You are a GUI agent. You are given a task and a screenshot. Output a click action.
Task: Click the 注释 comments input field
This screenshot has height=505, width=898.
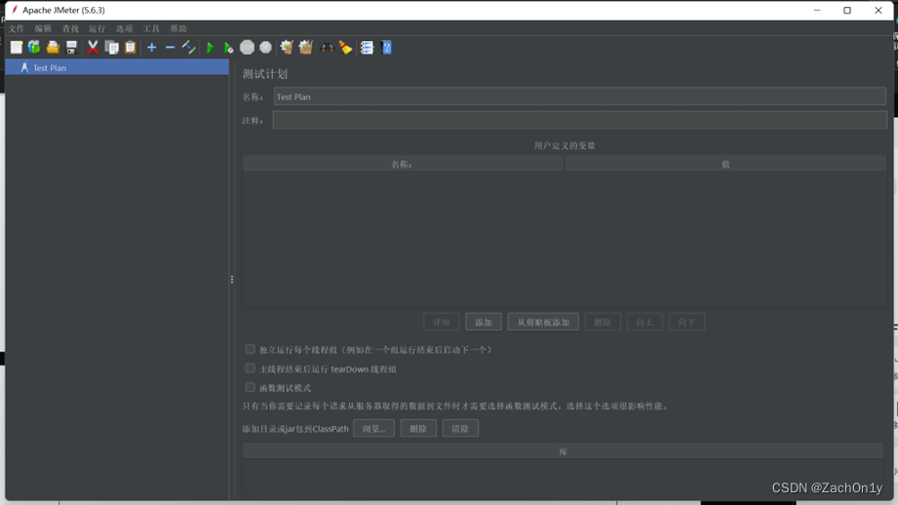pyautogui.click(x=579, y=120)
